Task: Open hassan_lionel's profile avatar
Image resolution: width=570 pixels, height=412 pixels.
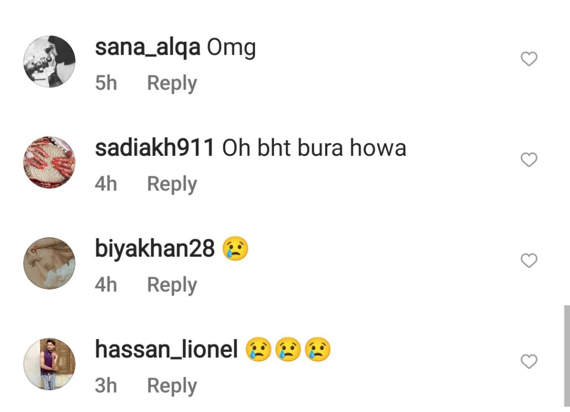Action: click(x=50, y=364)
